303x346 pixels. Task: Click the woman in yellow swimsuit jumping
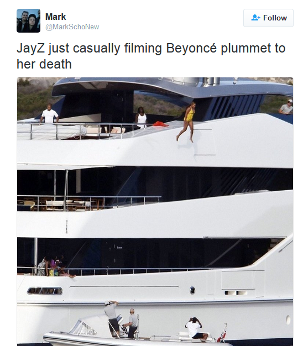187,122
